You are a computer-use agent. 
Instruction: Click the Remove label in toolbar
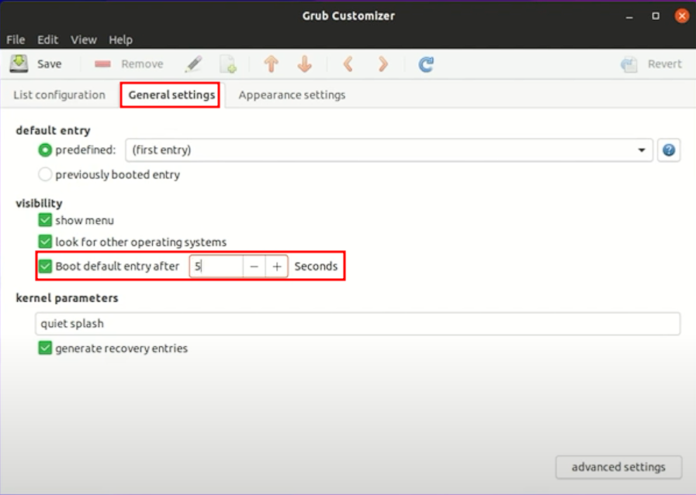point(142,64)
